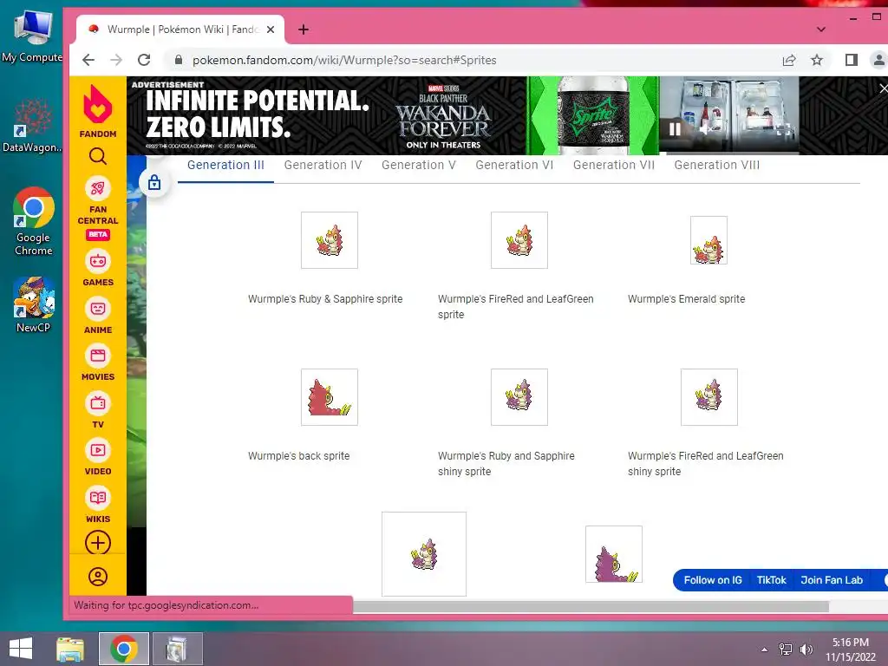Reload the page with refresh icon

coord(145,60)
